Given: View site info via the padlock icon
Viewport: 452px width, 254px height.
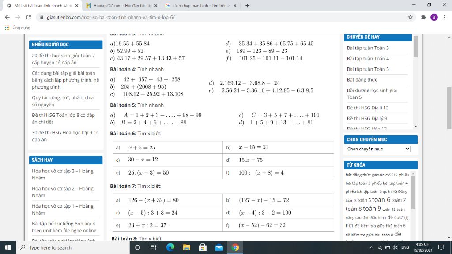Looking at the screenshot, I should point(41,17).
